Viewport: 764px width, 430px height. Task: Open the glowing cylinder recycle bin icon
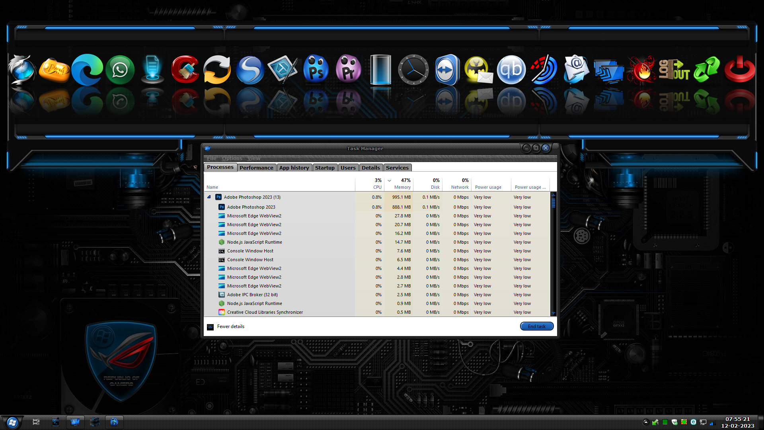click(x=381, y=70)
